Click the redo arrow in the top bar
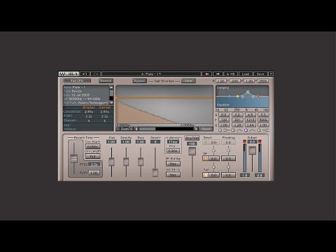Screen dimensions: 336x252 click(x=96, y=74)
